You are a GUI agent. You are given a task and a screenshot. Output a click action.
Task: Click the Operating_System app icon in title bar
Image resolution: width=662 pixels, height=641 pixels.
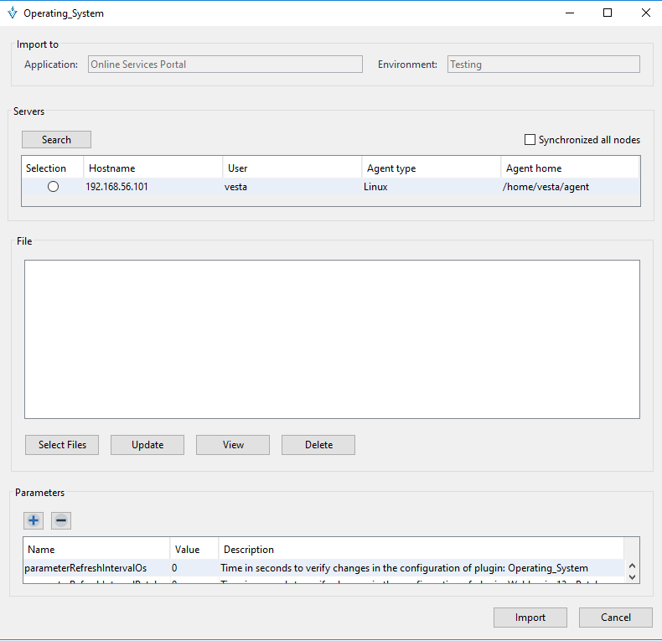(x=12, y=13)
